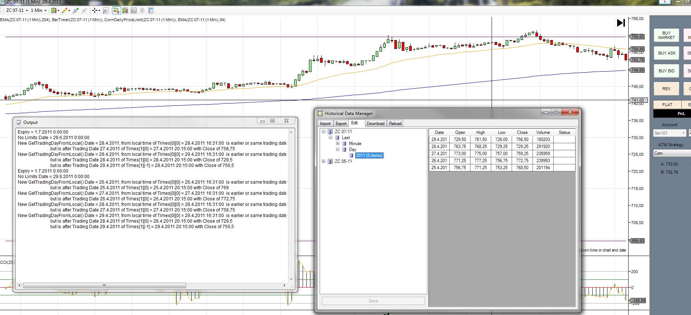Open the Data Series candlestick icon
The width and height of the screenshot is (691, 315).
point(125,10)
